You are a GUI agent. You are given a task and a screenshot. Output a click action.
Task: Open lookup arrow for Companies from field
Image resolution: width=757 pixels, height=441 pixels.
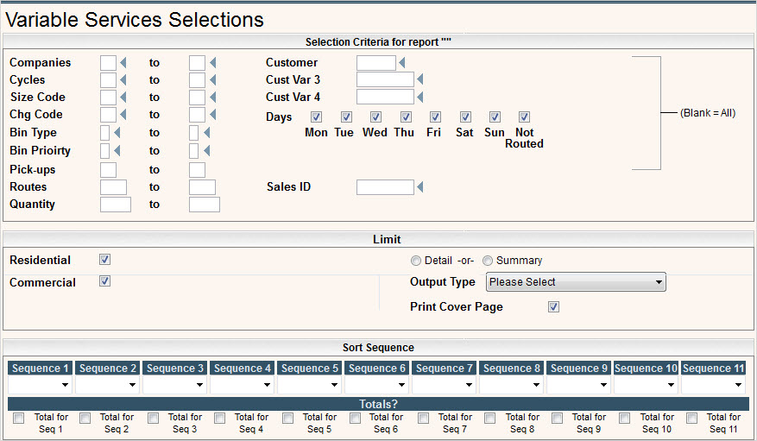[123, 62]
